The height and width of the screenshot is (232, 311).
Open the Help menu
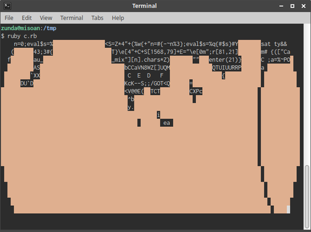click(118, 18)
